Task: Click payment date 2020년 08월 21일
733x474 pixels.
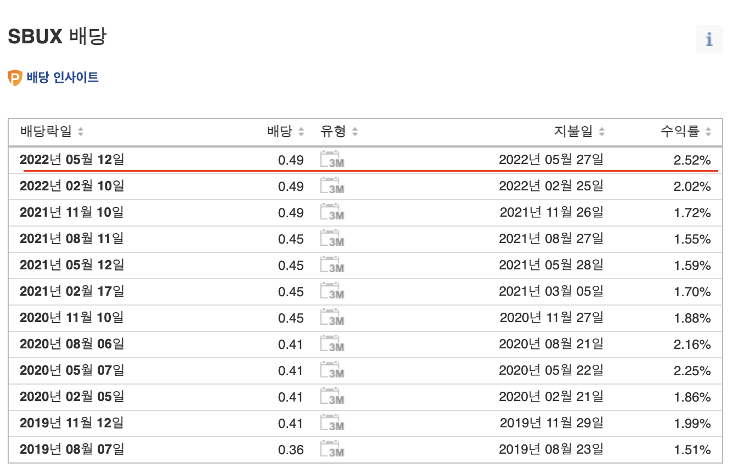Action: click(551, 344)
